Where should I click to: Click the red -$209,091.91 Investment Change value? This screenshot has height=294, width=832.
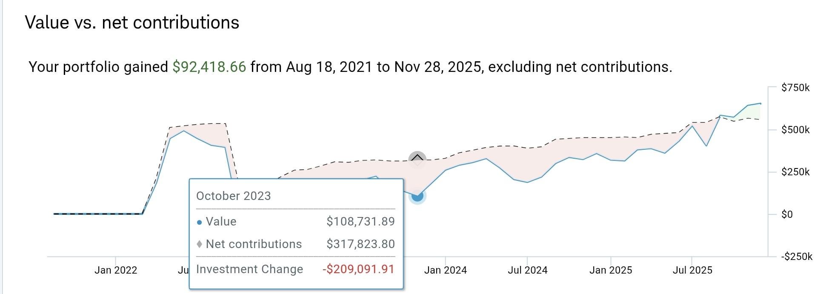click(x=358, y=269)
